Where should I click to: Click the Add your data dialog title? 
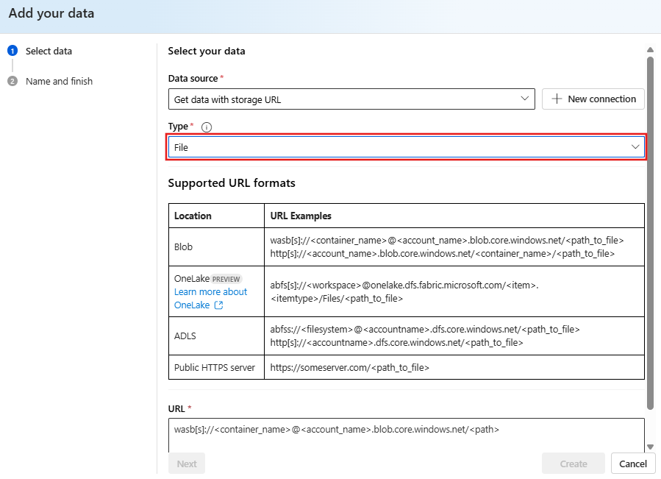51,13
